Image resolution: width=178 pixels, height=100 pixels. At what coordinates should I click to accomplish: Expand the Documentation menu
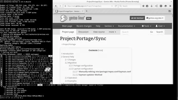[127, 26]
